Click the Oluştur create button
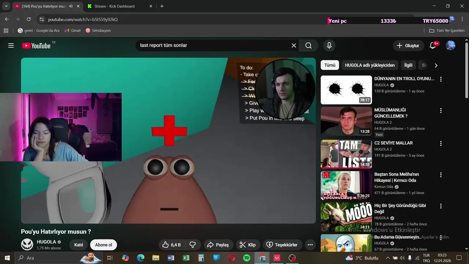Screen dimensions: 469x264 [408, 45]
